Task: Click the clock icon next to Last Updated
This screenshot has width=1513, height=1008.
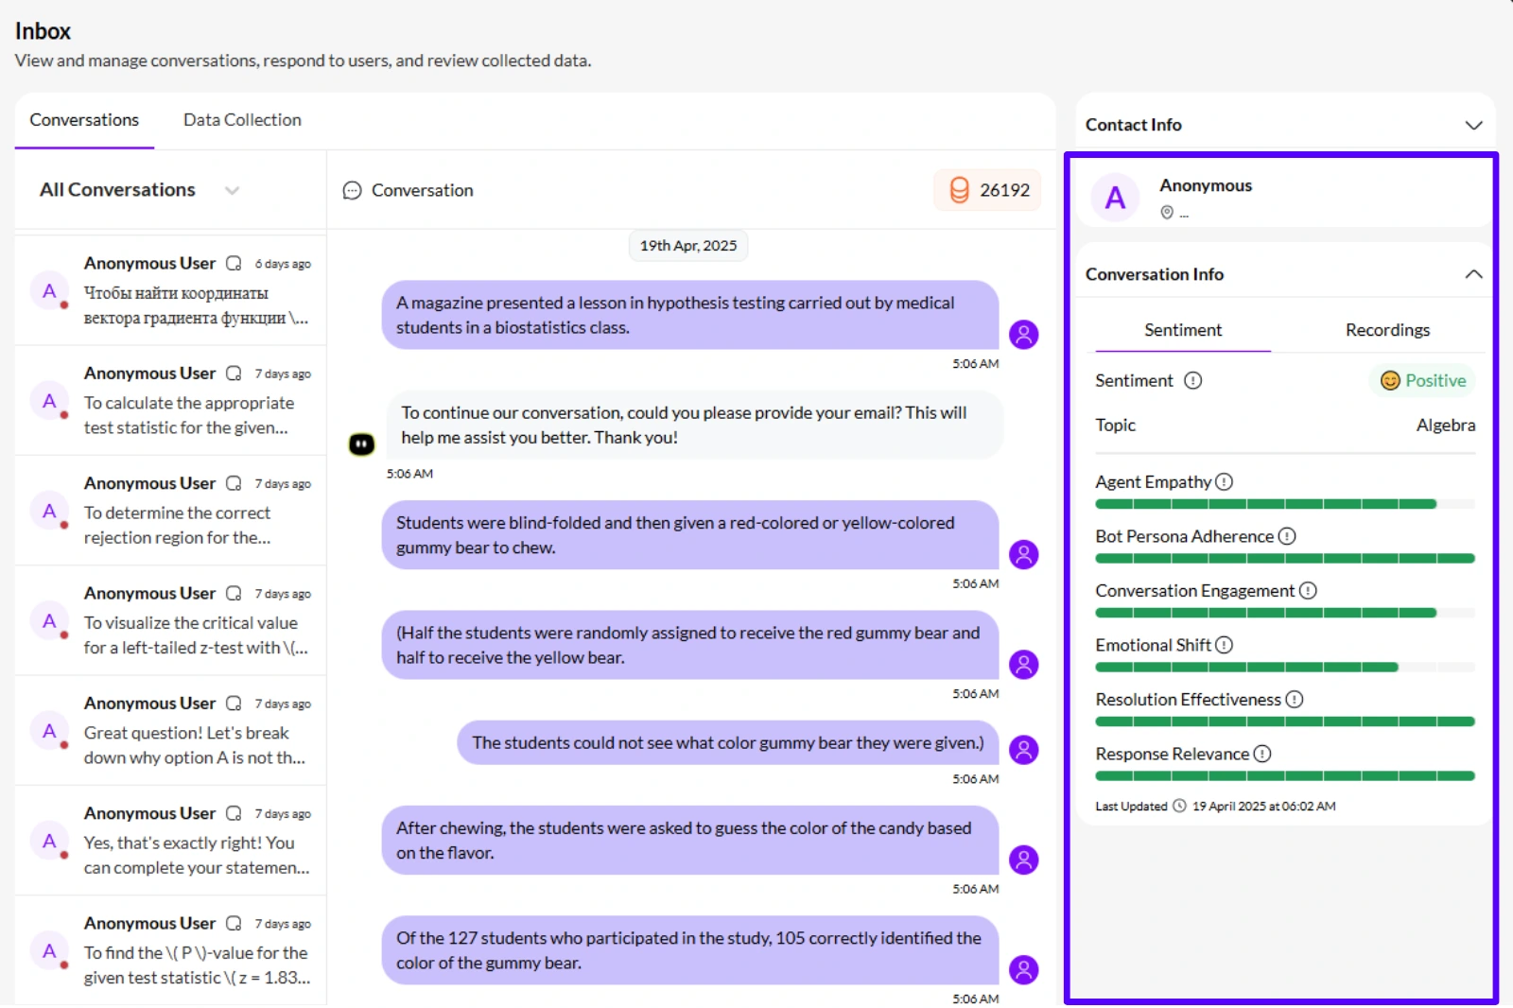Action: pos(1178,806)
